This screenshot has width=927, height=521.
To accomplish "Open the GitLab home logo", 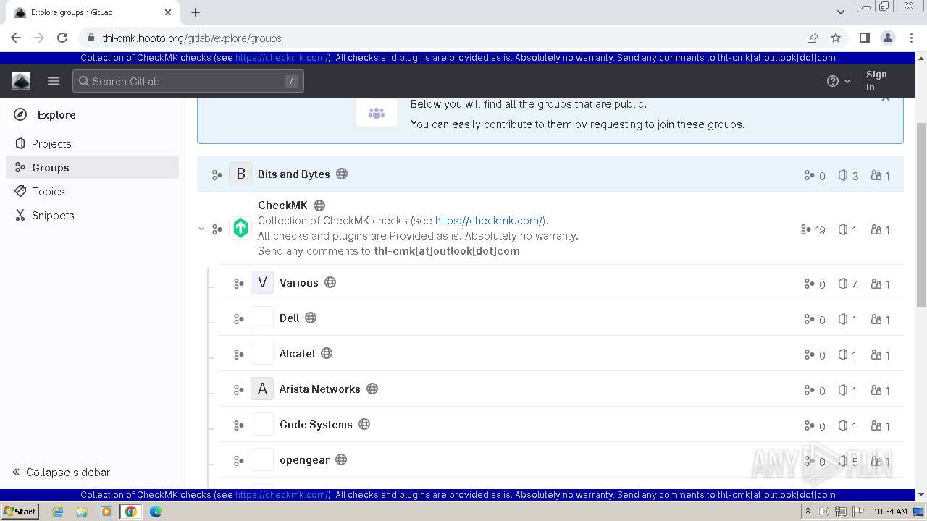I will 21,81.
